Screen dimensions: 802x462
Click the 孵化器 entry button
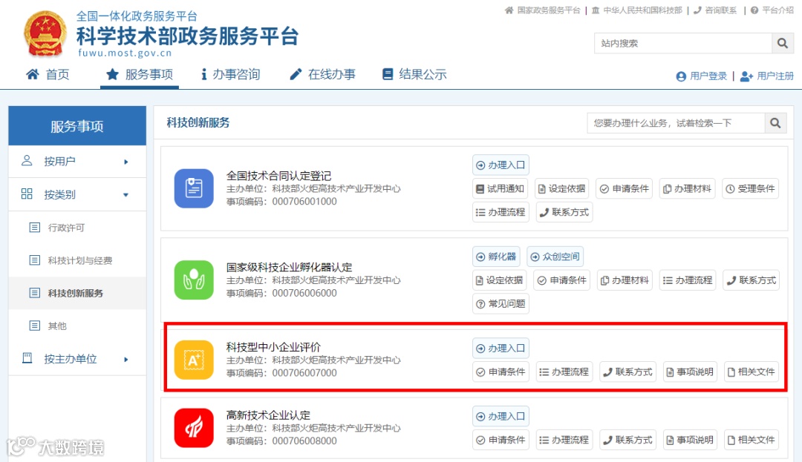496,257
